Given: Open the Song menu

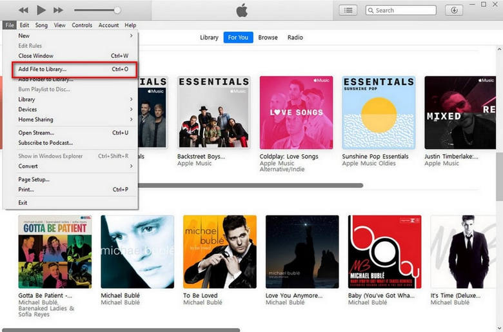Looking at the screenshot, I should [x=41, y=25].
